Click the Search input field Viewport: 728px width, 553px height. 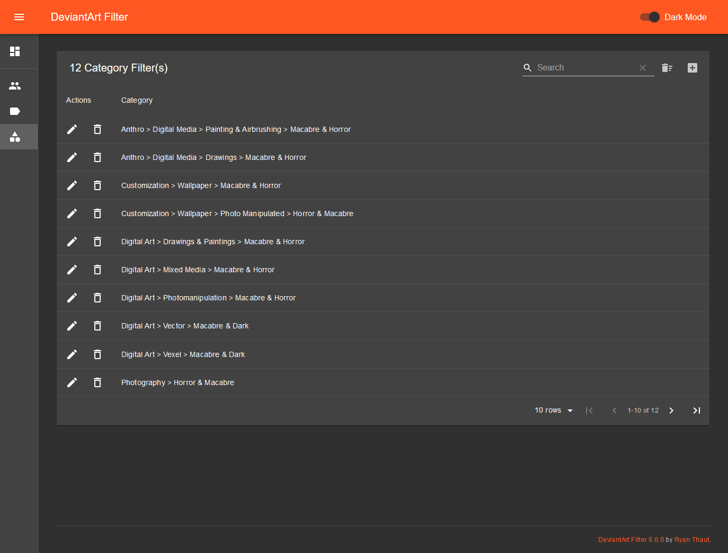[585, 67]
